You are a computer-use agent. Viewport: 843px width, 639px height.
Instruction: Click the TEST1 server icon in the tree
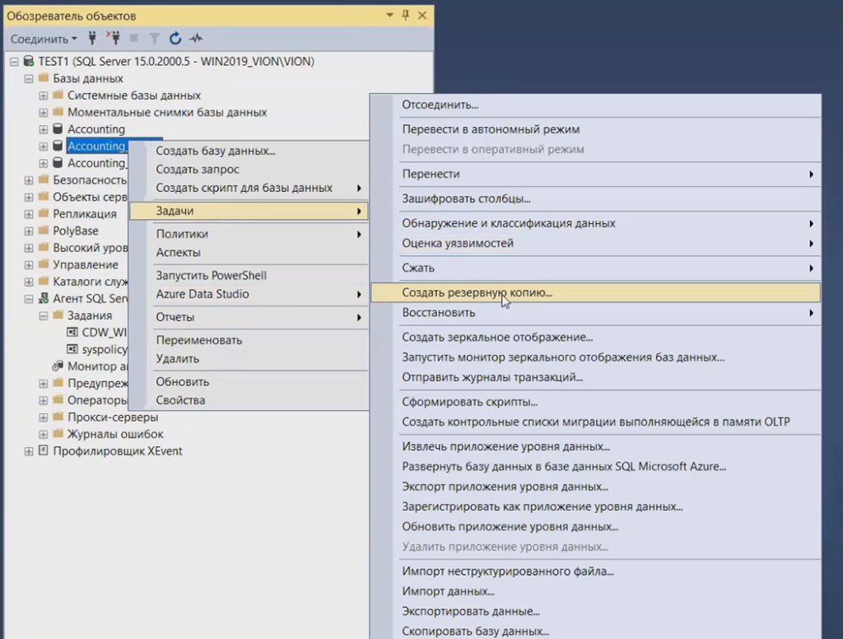(x=29, y=62)
